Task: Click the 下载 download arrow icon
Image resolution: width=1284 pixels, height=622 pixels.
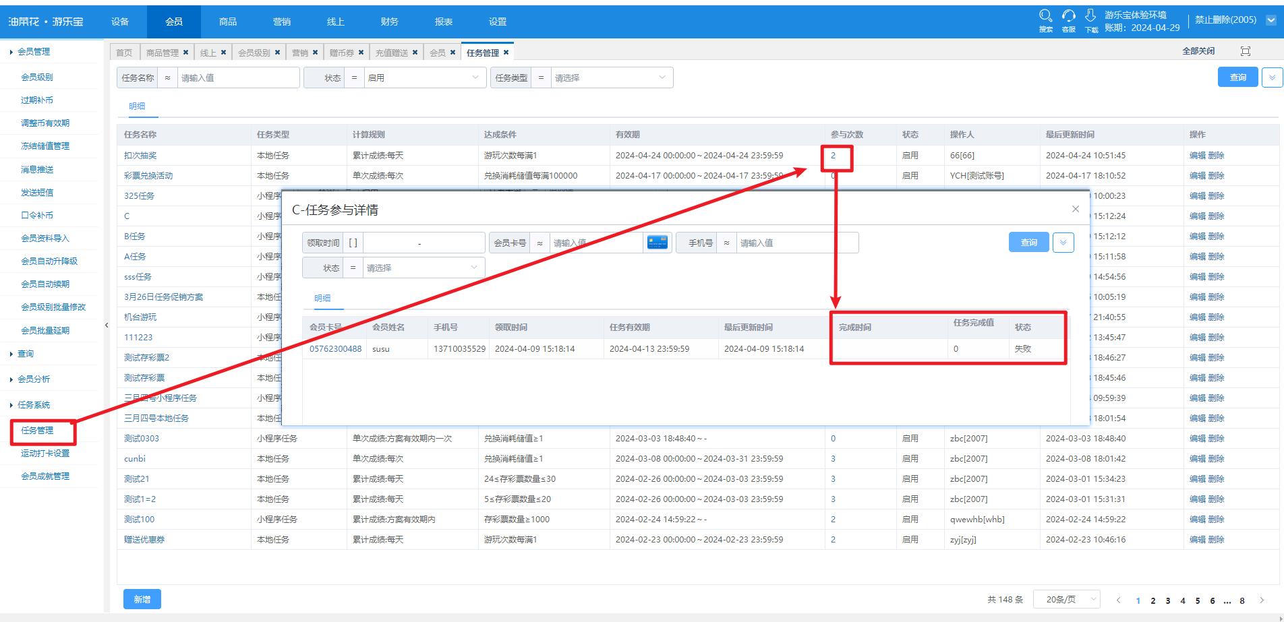Action: (1090, 15)
